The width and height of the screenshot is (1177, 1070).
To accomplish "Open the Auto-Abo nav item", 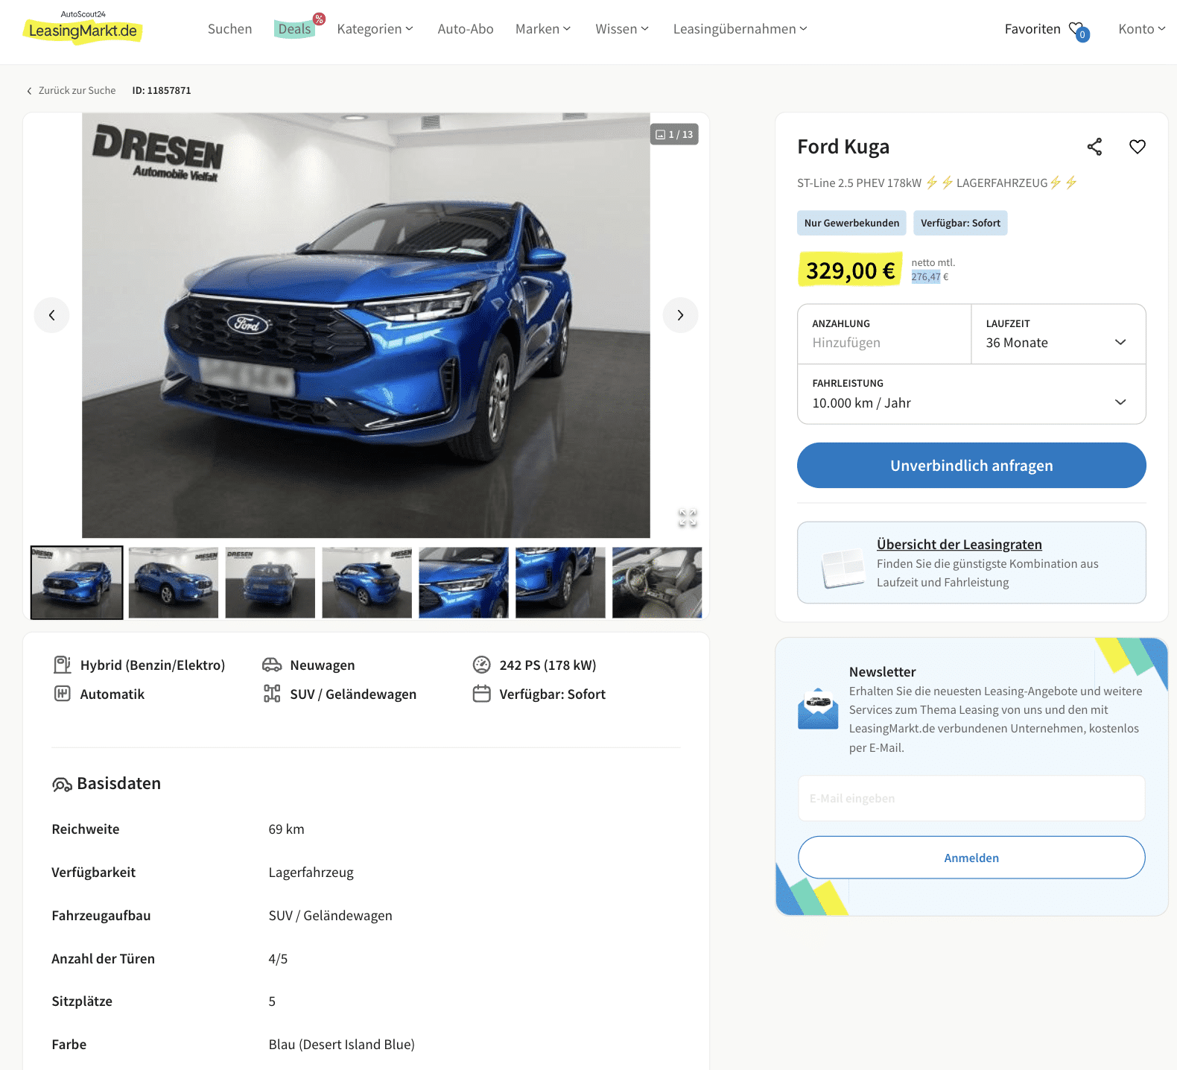I will tap(466, 29).
